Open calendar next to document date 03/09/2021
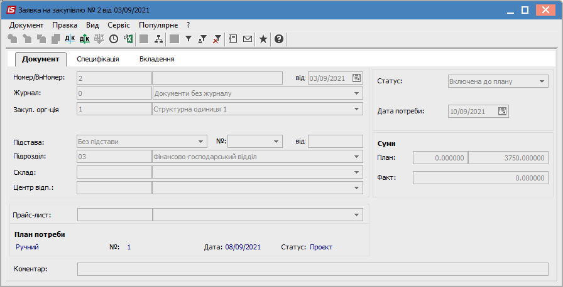This screenshot has width=563, height=287. point(356,78)
